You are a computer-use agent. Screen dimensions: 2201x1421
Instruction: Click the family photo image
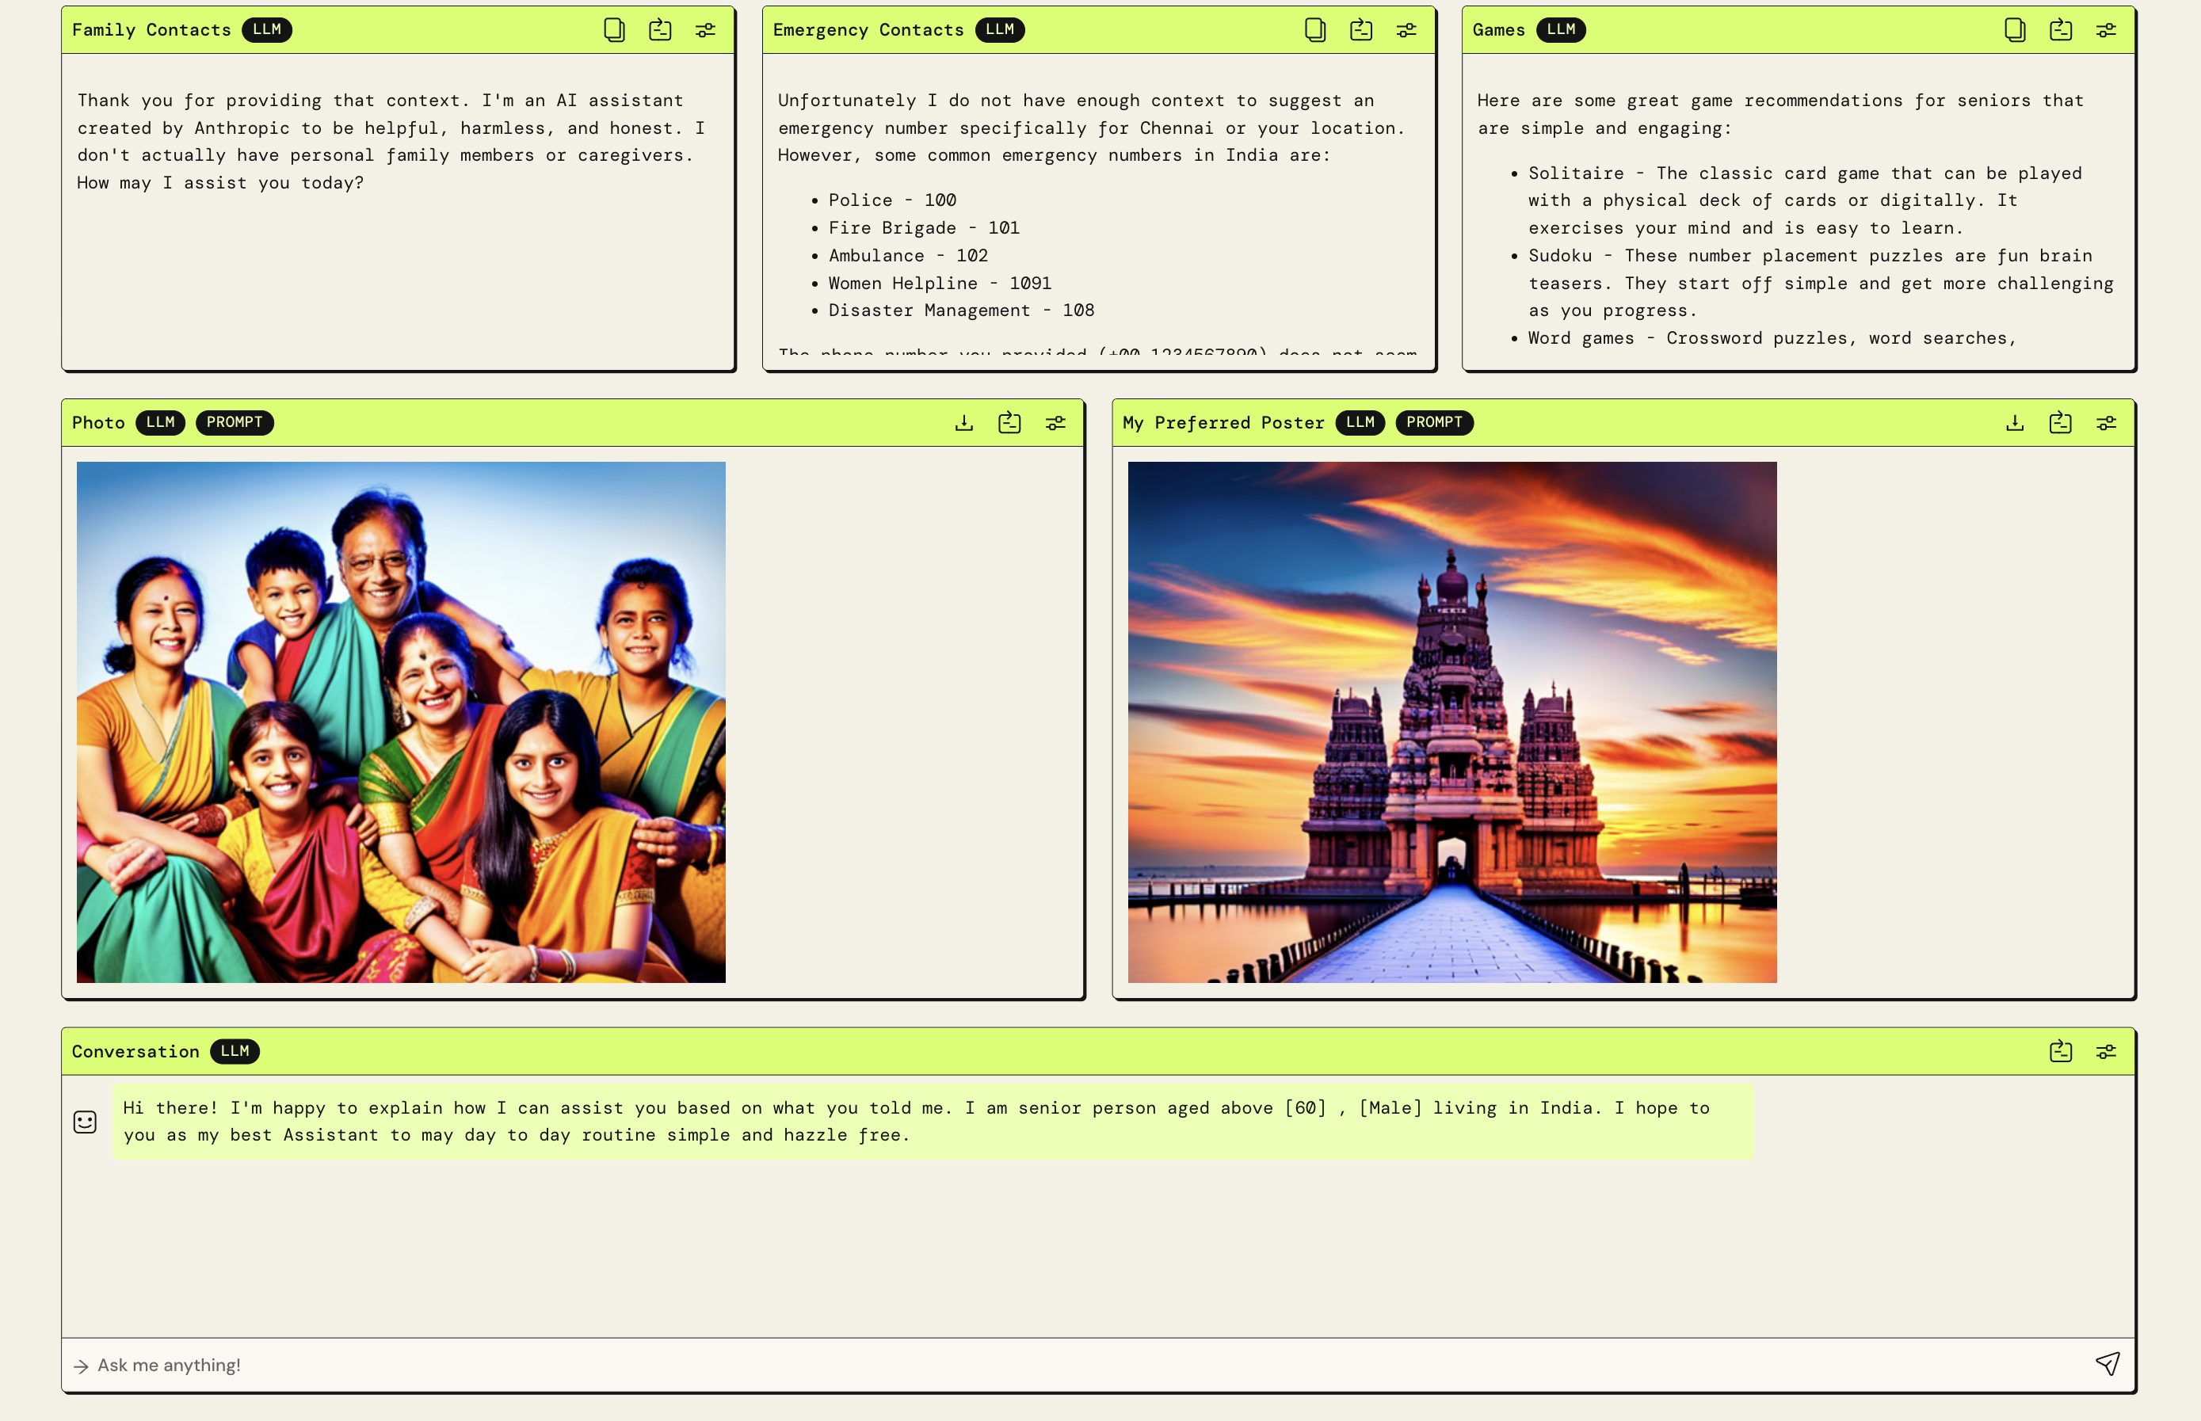[x=401, y=722]
